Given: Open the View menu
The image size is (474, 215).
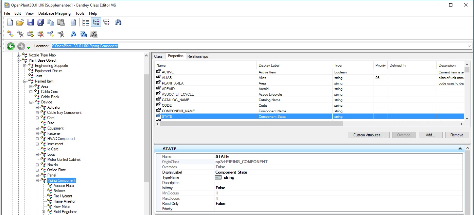Looking at the screenshot, I should click(x=29, y=13).
